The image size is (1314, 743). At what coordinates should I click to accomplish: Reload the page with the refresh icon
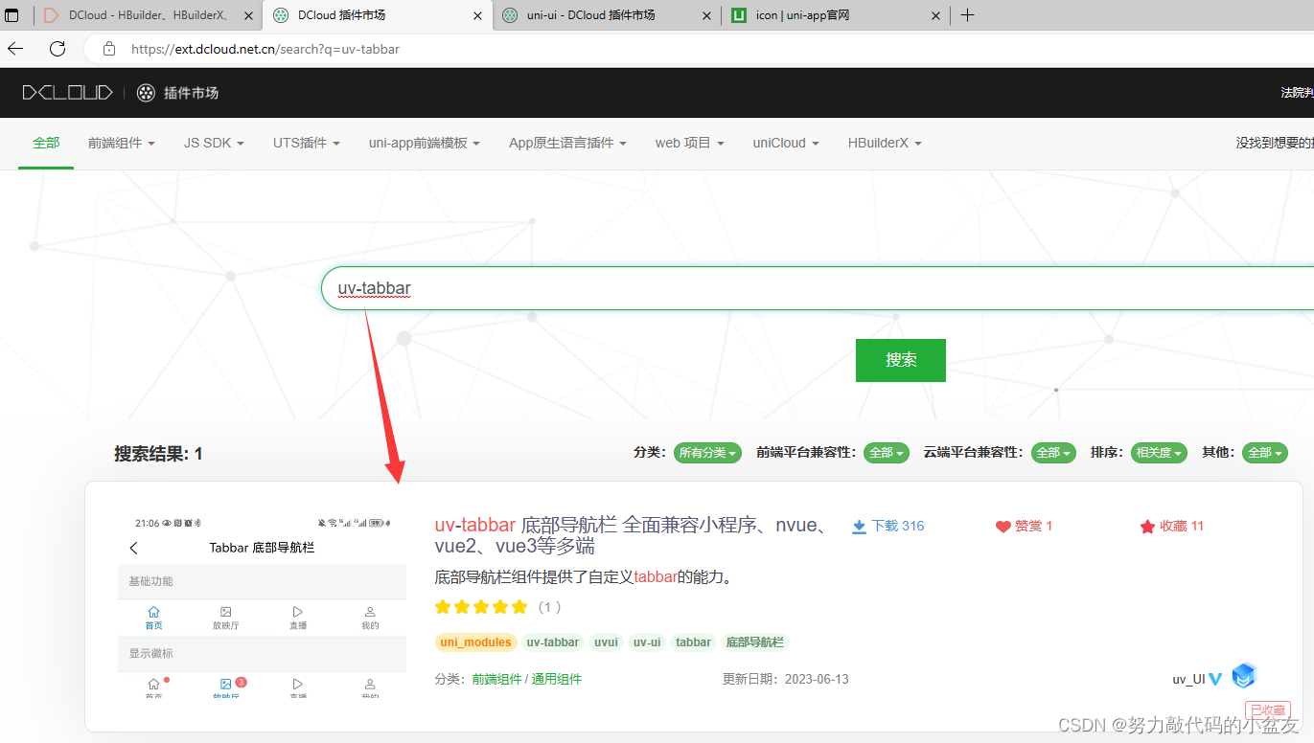(58, 48)
